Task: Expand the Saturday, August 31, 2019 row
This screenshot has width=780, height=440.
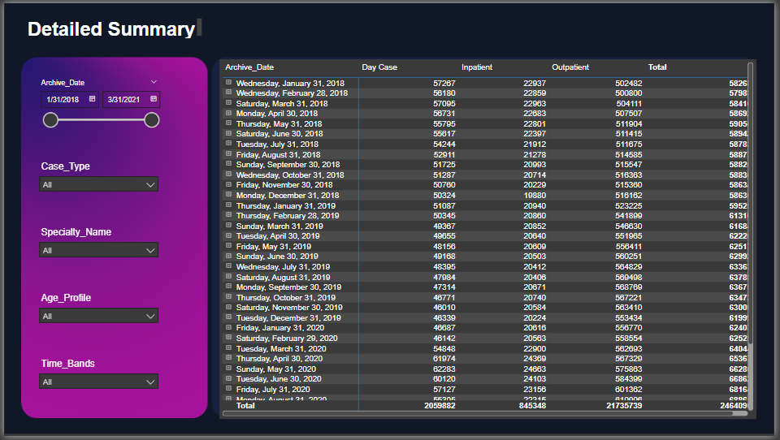Action: pyautogui.click(x=229, y=277)
